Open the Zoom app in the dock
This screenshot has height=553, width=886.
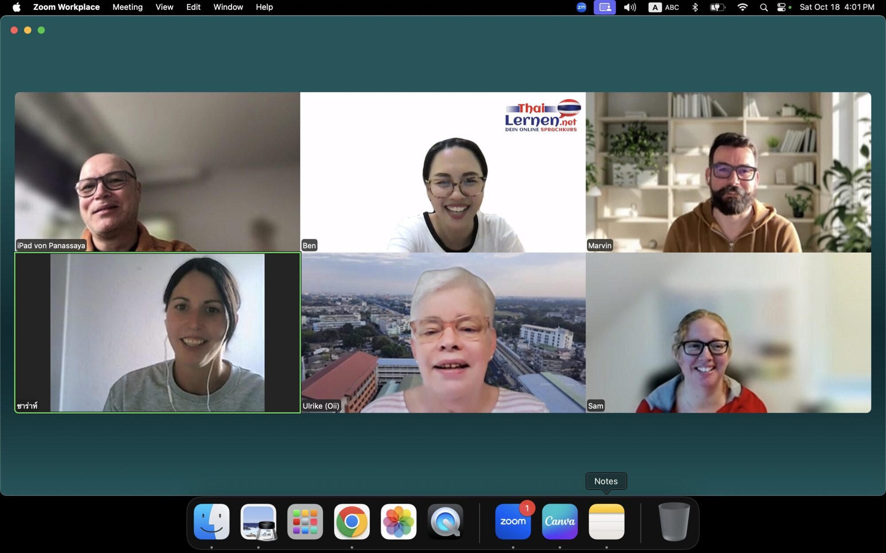click(513, 522)
